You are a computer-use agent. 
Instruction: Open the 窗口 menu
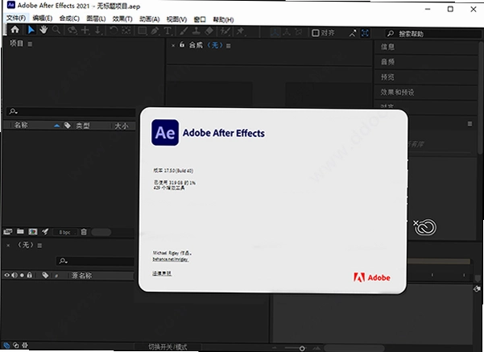(200, 19)
